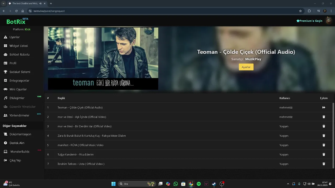Delete İbrahim Tatlıses - Usta song
Viewport: 335px width, 188px height.
click(324, 164)
